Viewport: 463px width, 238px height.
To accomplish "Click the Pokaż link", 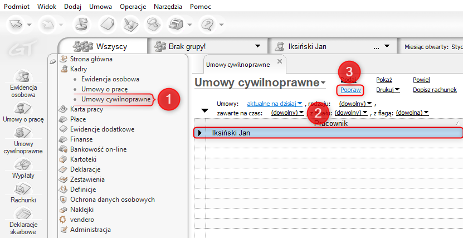I will (384, 80).
